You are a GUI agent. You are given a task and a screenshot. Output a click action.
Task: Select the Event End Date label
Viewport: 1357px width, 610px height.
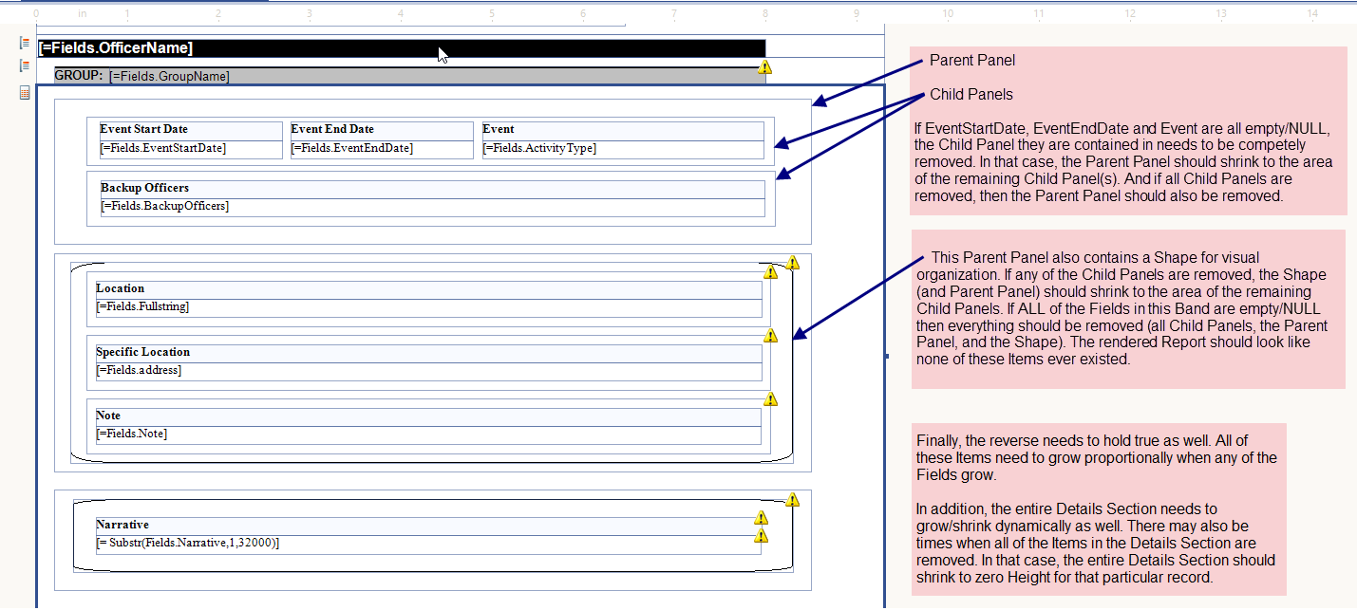382,130
